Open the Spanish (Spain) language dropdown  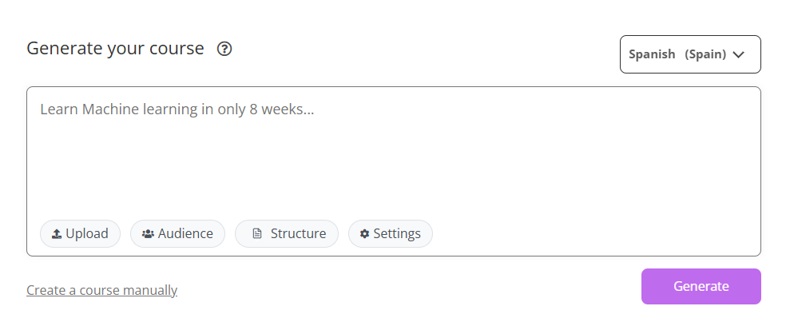point(690,54)
